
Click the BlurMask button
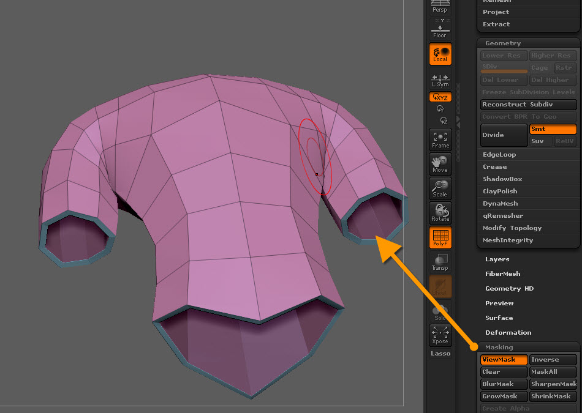(x=504, y=384)
